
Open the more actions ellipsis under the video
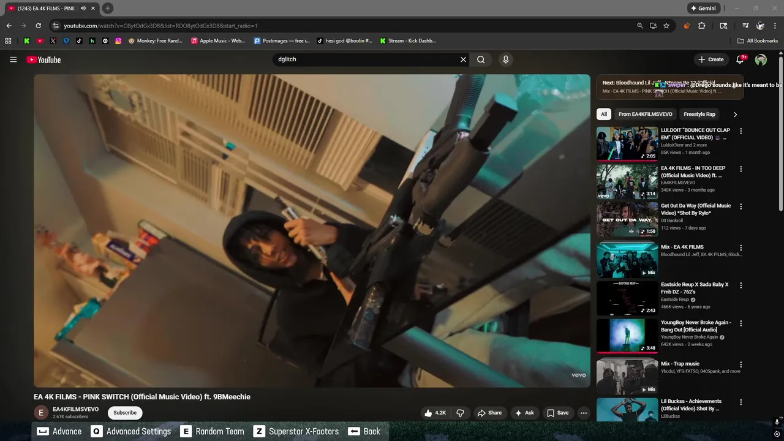tap(584, 413)
